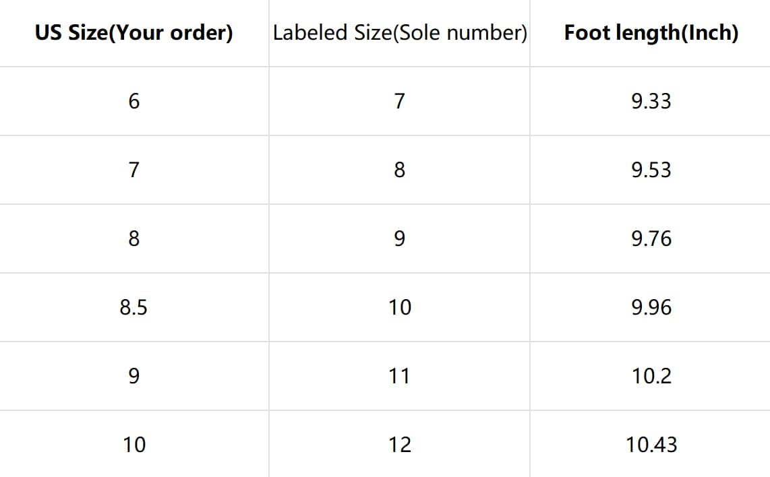Screen dimensions: 770x477
Task: Select the 10.2 foot length cell
Action: tap(651, 376)
